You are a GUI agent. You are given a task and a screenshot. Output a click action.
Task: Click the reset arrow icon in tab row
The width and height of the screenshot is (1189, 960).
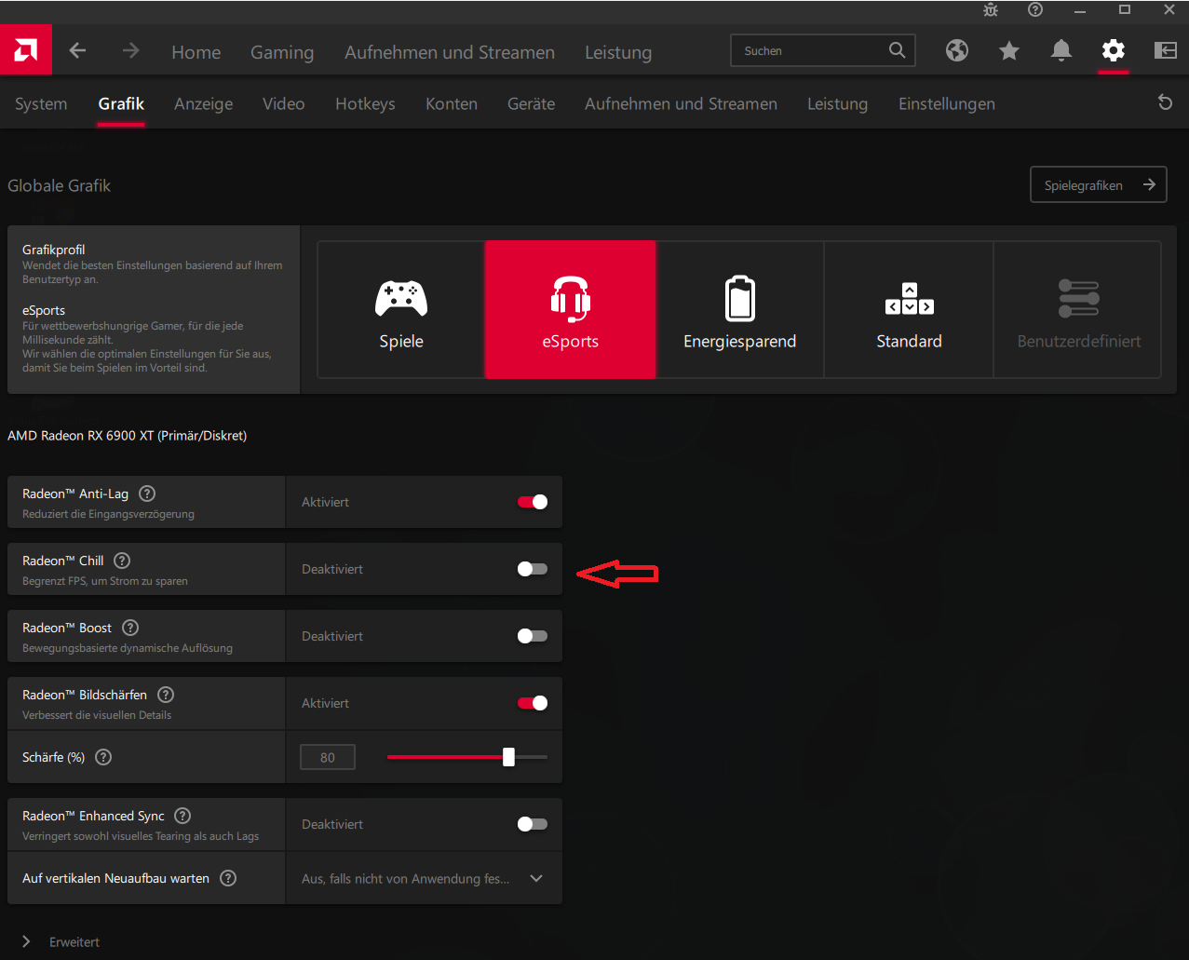tap(1165, 102)
